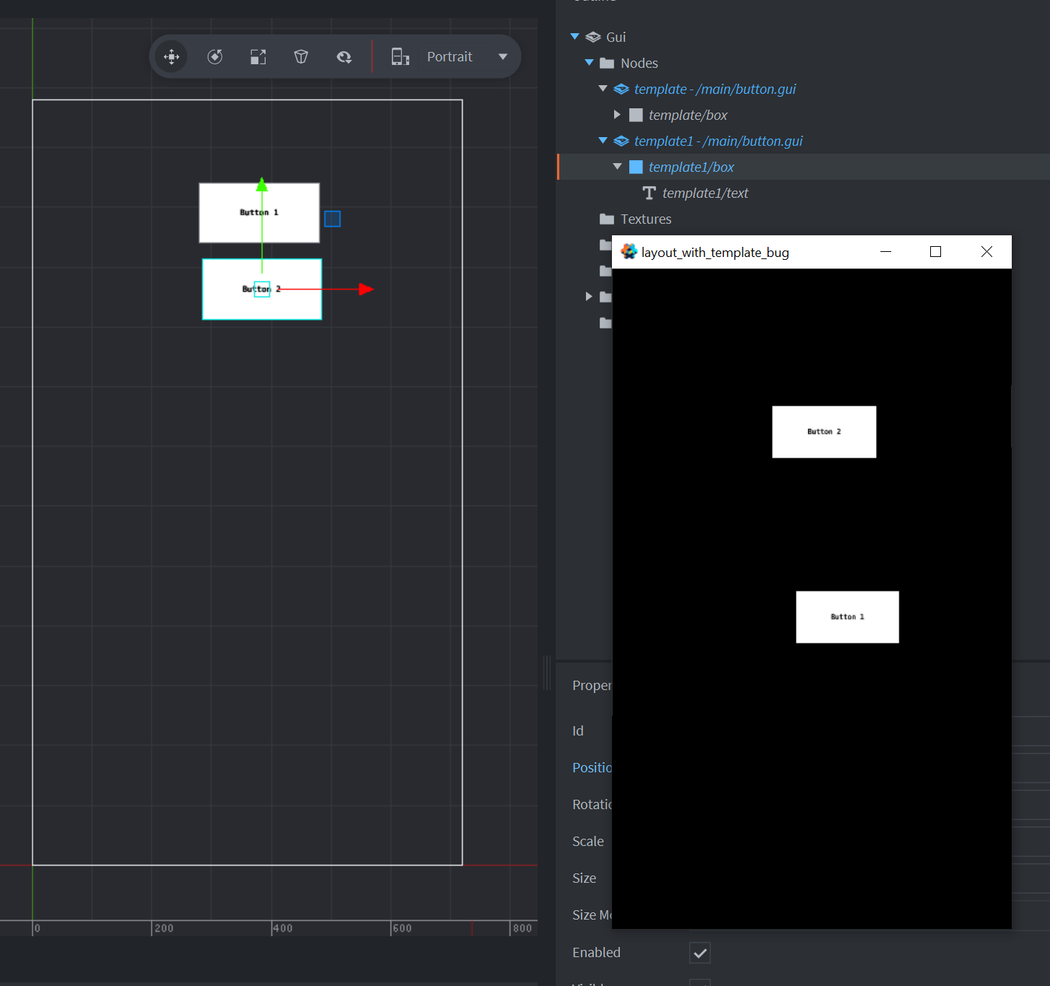
Task: Toggle the checkbox below Enabled in Properties
Action: (x=699, y=983)
